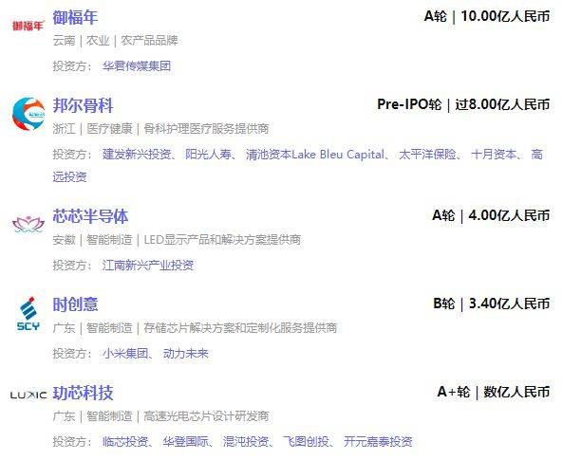Open investor 混沌投资
581x460 pixels.
[246, 441]
